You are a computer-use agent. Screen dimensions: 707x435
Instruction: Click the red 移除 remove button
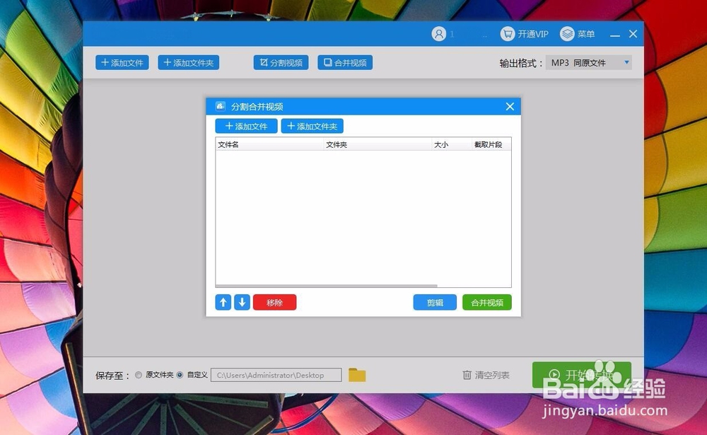pyautogui.click(x=274, y=302)
